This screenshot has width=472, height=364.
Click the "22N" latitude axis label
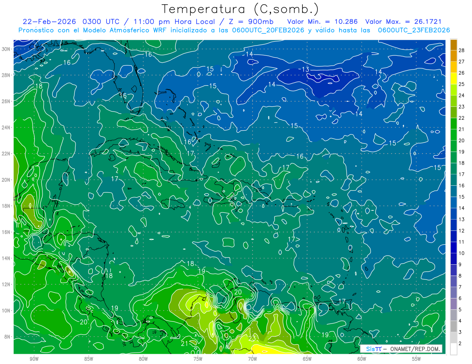(6, 154)
